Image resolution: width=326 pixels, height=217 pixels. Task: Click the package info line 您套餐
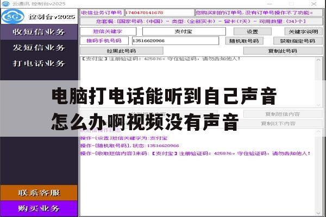(x=201, y=22)
